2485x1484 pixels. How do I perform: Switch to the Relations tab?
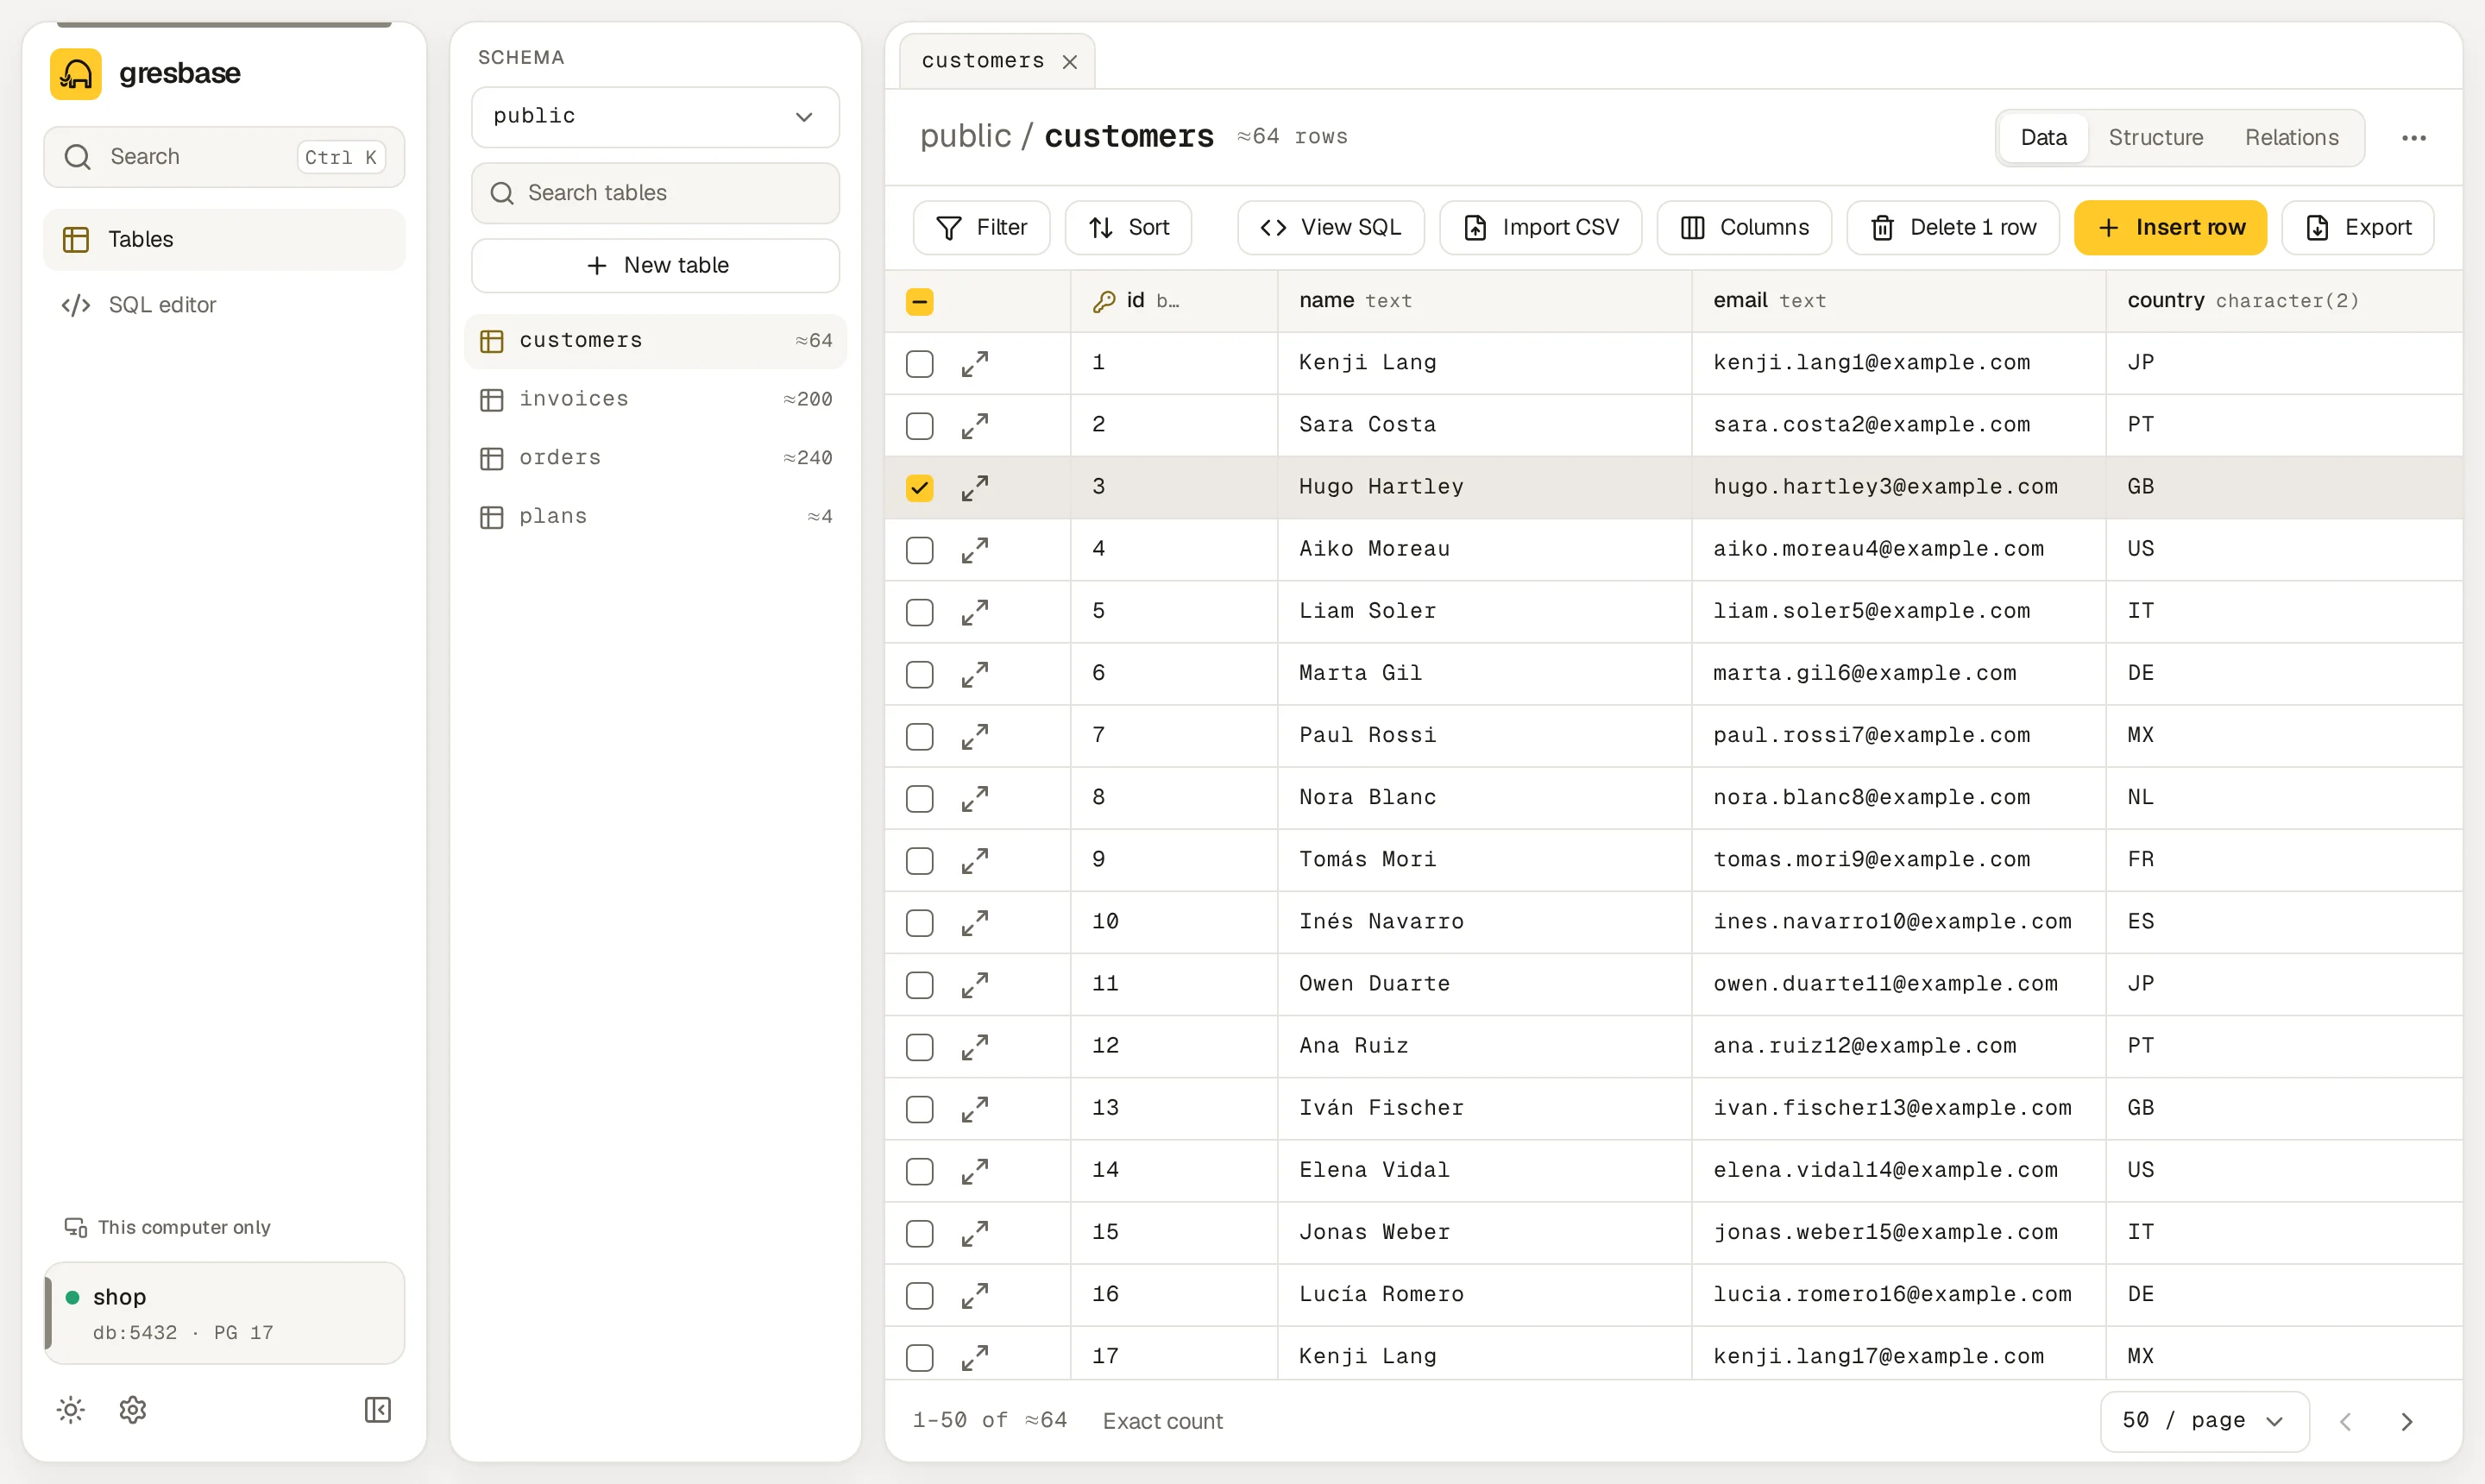click(2291, 138)
